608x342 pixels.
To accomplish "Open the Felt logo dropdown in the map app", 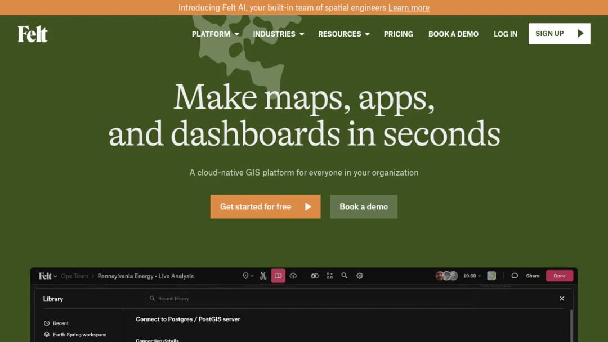I will point(48,276).
